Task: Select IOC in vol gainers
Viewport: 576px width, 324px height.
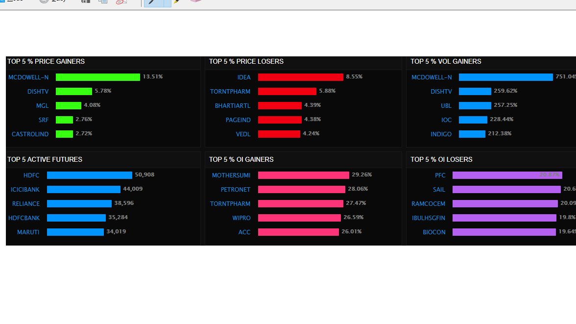Action: pos(446,120)
